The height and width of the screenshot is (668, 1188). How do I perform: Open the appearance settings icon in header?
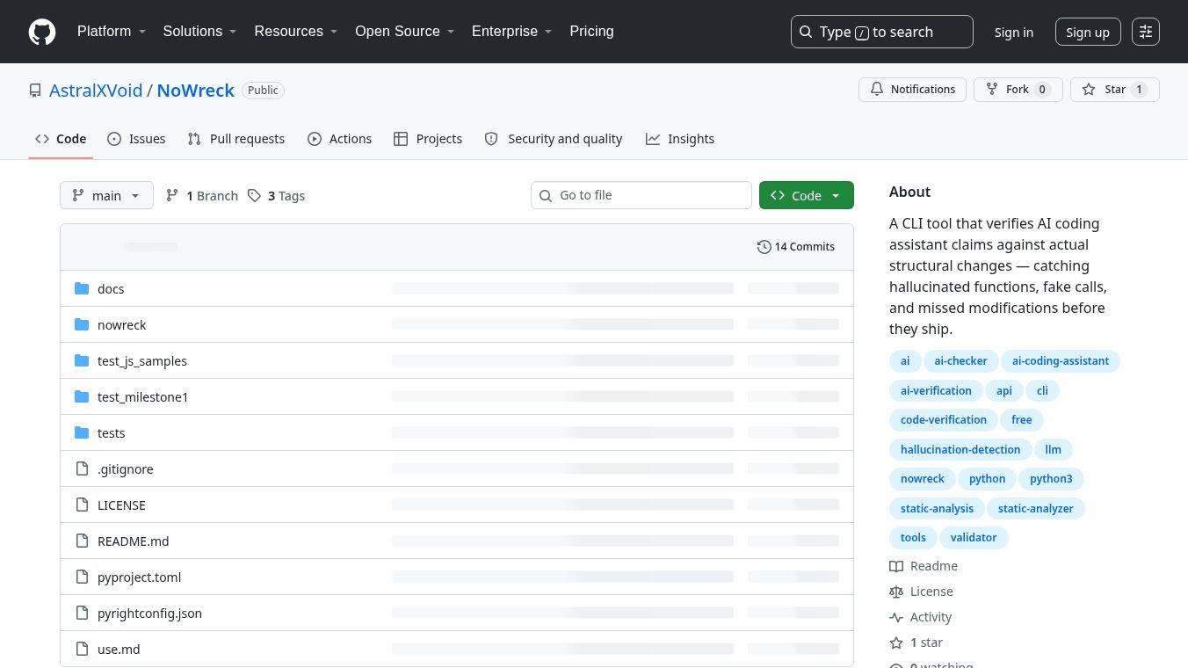point(1146,32)
